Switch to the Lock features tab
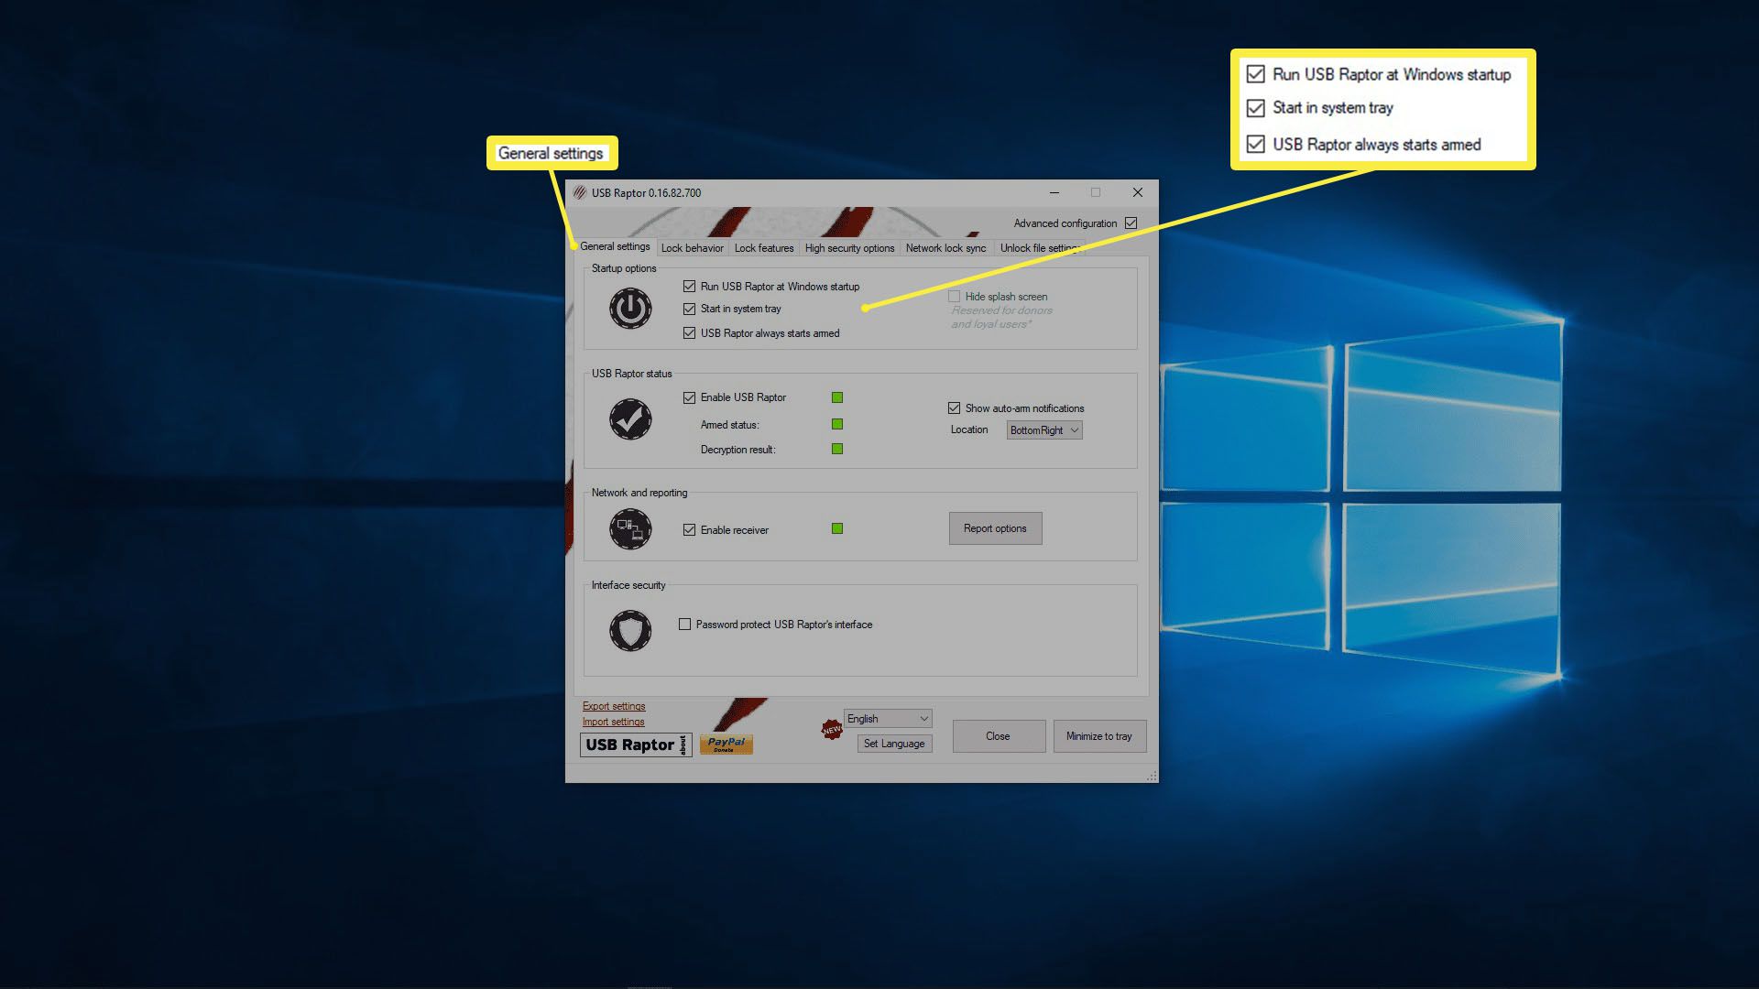The width and height of the screenshot is (1759, 989). click(x=764, y=248)
